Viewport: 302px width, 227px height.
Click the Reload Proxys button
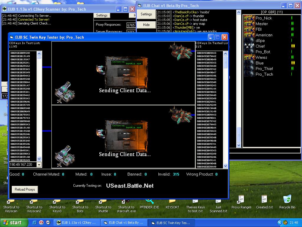coord(25,189)
